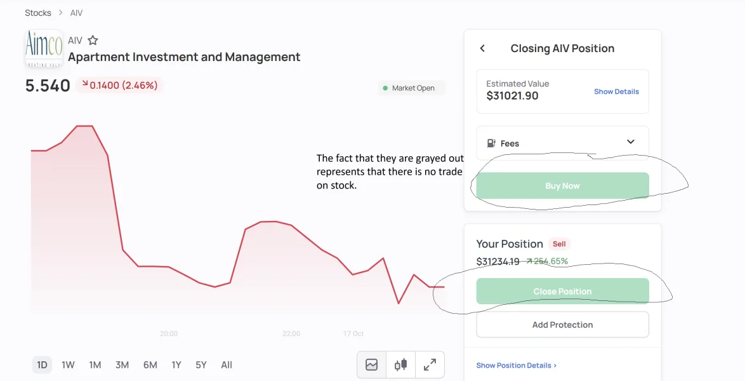
Task: Expand the chart to fullscreen
Action: click(x=430, y=364)
